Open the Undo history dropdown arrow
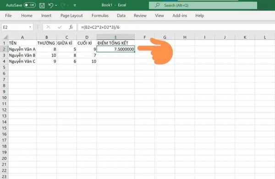Screen dimensions: 275x179 (56, 6)
